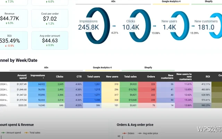This screenshot has width=222, height=139.
Task: Sort table by New users column header
Action: [x=112, y=76]
